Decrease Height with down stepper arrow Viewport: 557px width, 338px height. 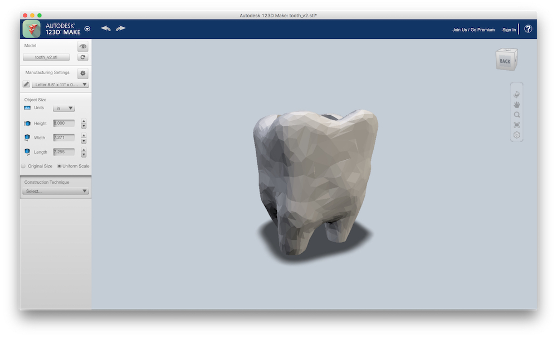(84, 126)
